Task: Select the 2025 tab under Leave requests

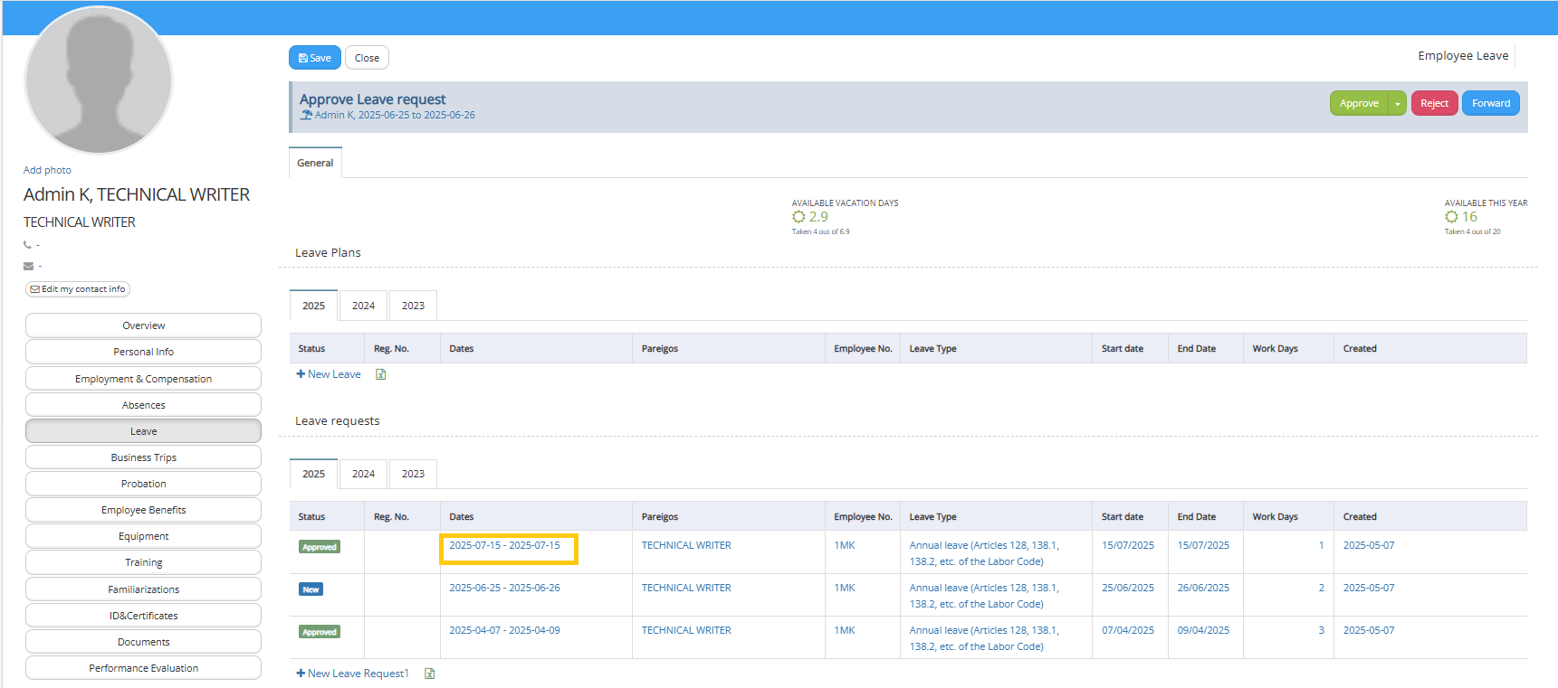Action: (313, 474)
